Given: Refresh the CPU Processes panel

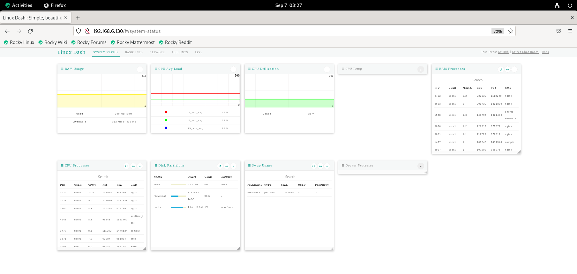Looking at the screenshot, I should [x=126, y=166].
